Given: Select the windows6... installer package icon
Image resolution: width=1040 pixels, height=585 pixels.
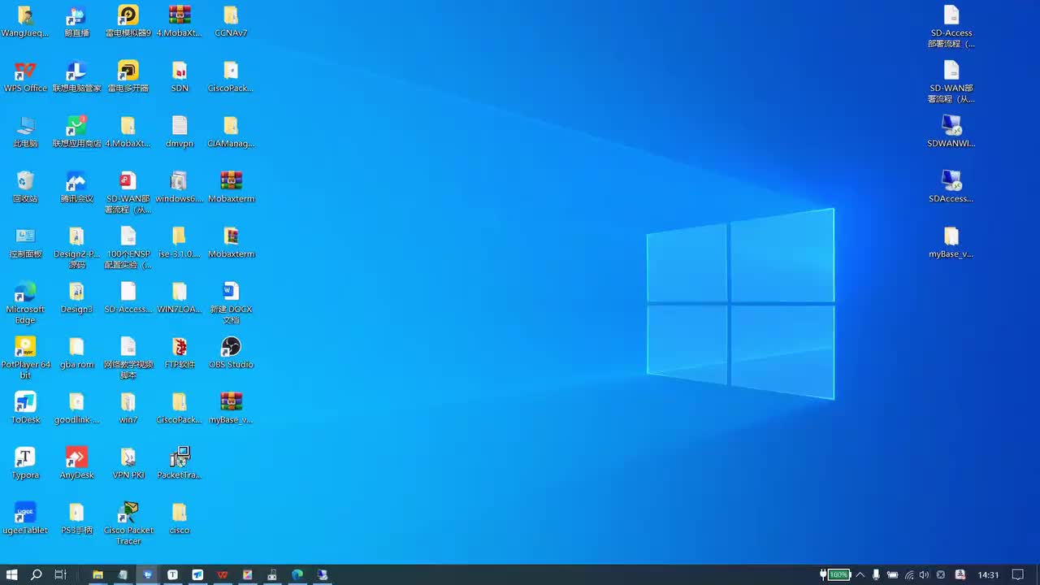Looking at the screenshot, I should (x=180, y=187).
